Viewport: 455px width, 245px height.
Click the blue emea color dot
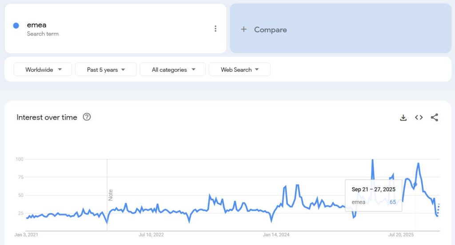(x=16, y=25)
